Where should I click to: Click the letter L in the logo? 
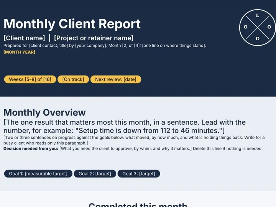(x=258, y=15)
